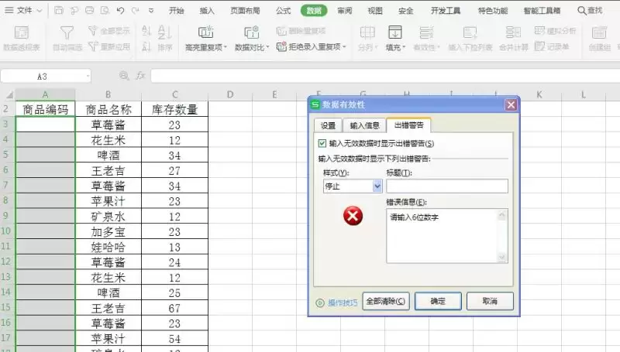Expand the 文件 menu arrow
Screen dimensions: 620x352
40,11
